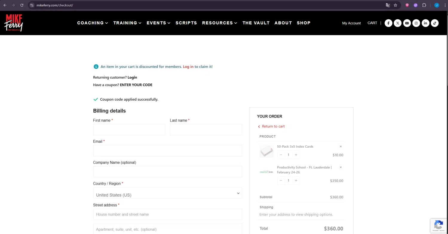Increase quantity of Productivity School ticket
448x234 pixels.
coord(296,180)
